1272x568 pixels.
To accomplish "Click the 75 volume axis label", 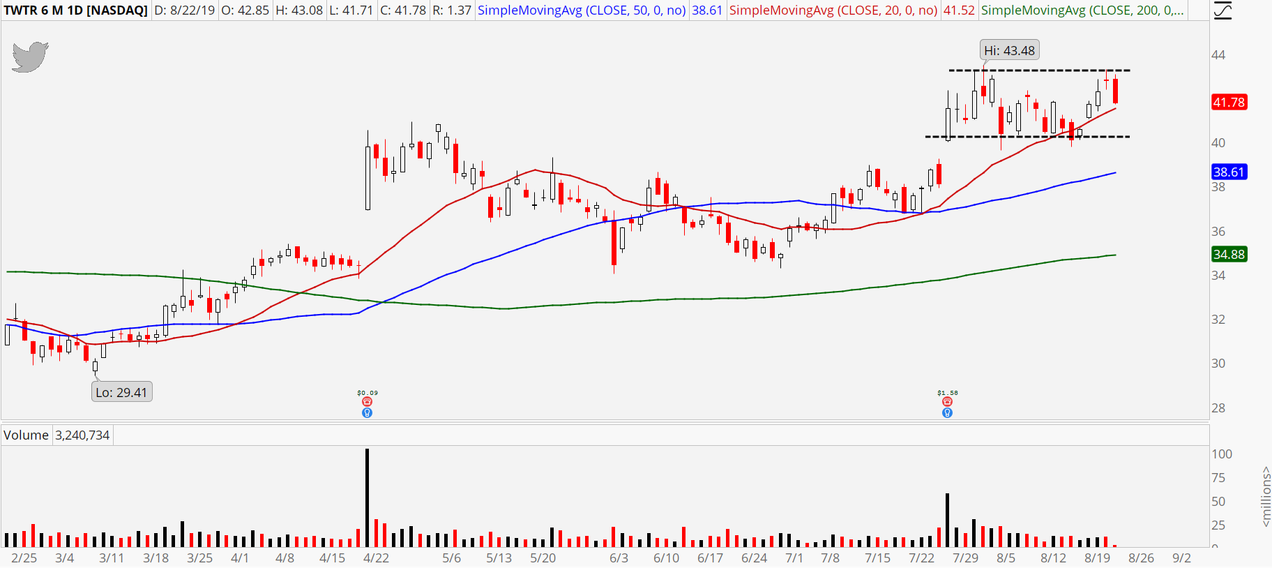I will (x=1218, y=478).
